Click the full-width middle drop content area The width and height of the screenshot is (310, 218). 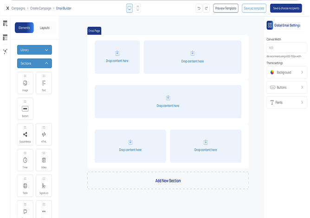click(168, 101)
